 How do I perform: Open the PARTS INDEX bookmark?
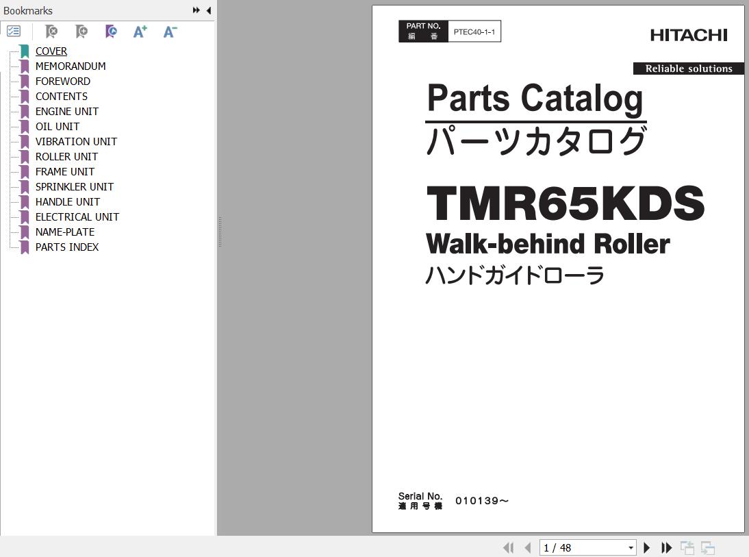(67, 247)
